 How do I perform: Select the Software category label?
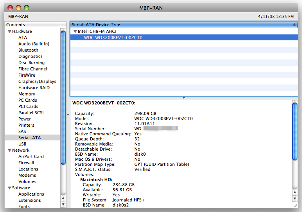point(21,188)
